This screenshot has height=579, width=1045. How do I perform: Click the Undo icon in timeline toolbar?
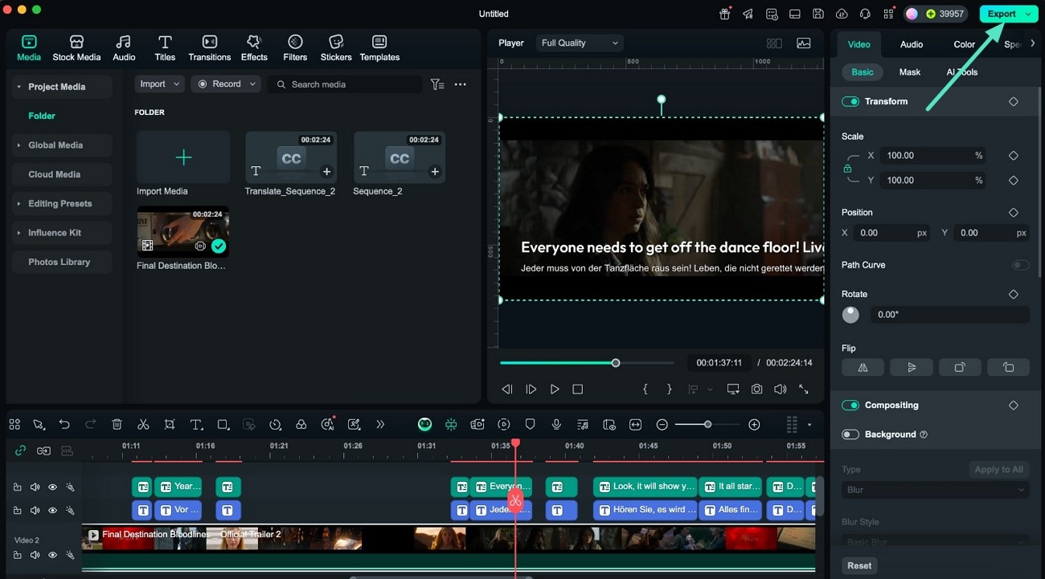pos(64,425)
